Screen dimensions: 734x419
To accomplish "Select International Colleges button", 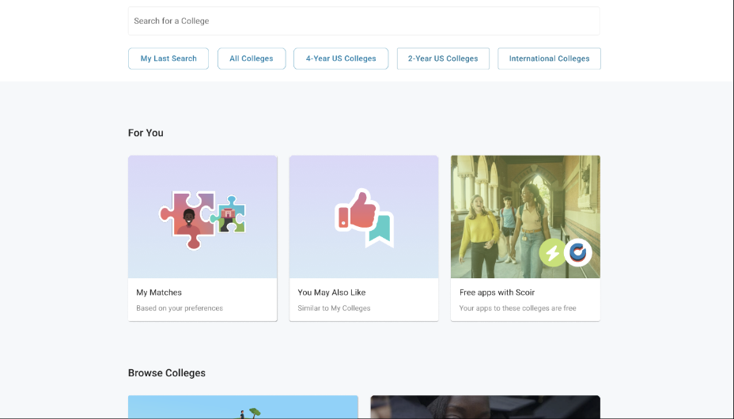I will (x=549, y=59).
